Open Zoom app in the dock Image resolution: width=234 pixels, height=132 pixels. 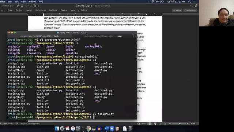112,128
